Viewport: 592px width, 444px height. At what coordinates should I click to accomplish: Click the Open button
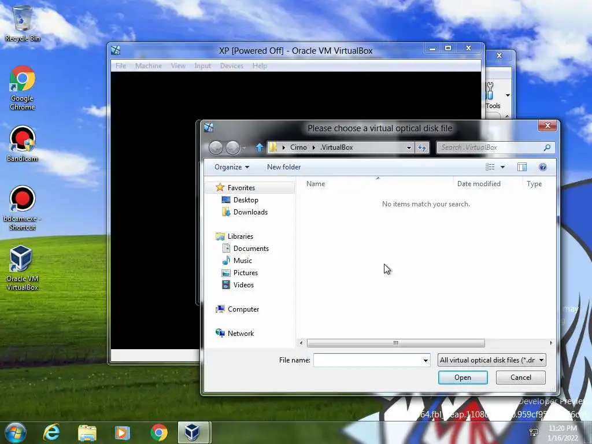click(x=463, y=378)
